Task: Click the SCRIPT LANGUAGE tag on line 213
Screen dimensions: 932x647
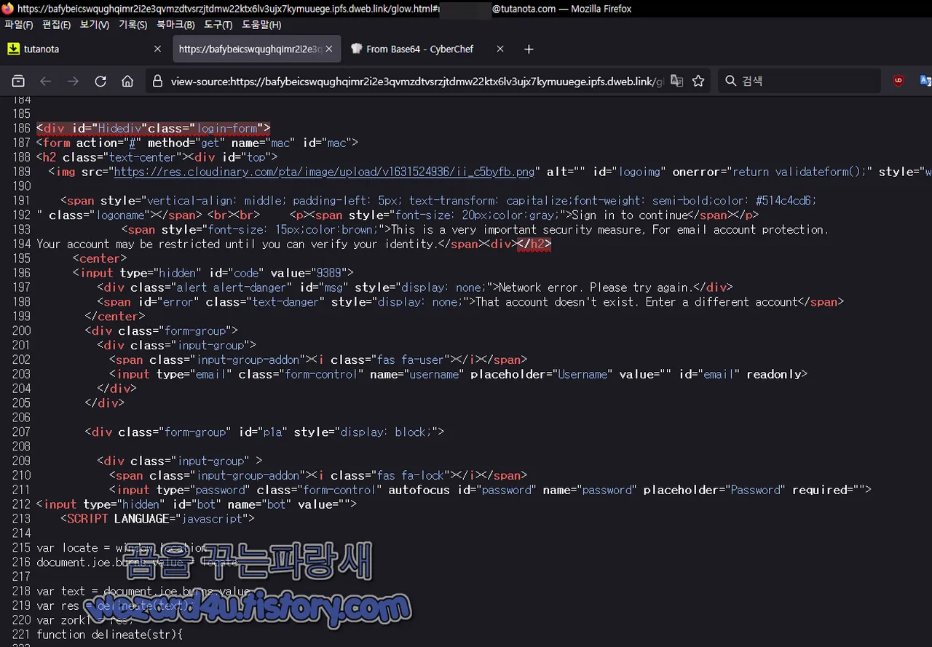Action: pyautogui.click(x=157, y=519)
